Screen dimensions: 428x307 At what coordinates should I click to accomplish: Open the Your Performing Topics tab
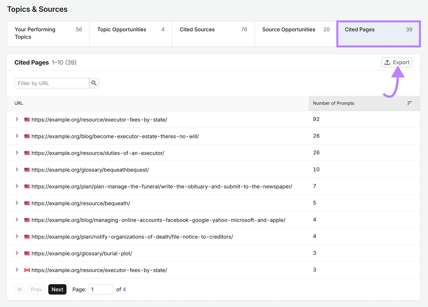pyautogui.click(x=48, y=34)
